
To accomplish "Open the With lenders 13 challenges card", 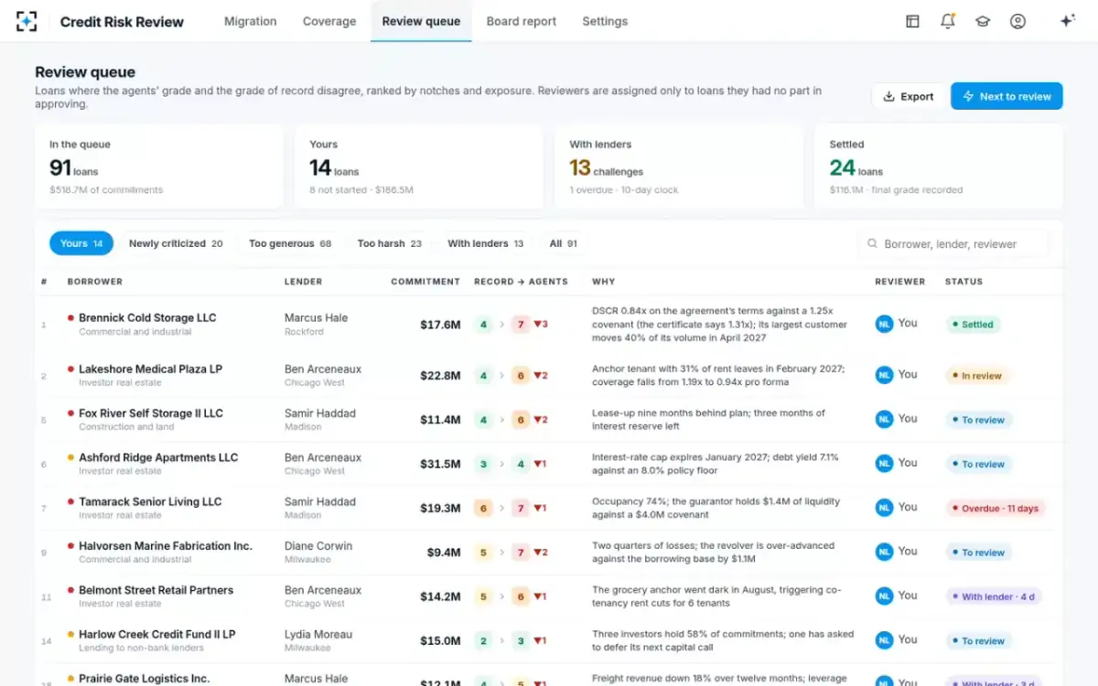I will [679, 166].
